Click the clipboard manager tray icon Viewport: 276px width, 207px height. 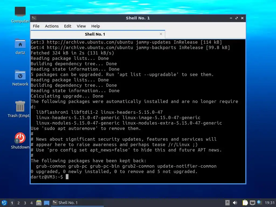pos(245,203)
